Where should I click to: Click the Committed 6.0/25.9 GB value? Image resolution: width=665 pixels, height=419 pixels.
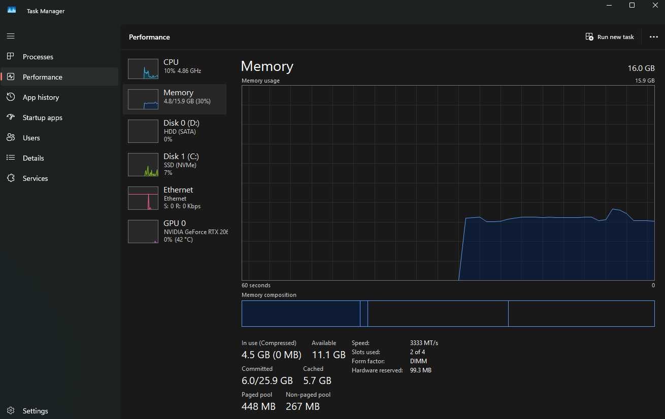(x=267, y=380)
